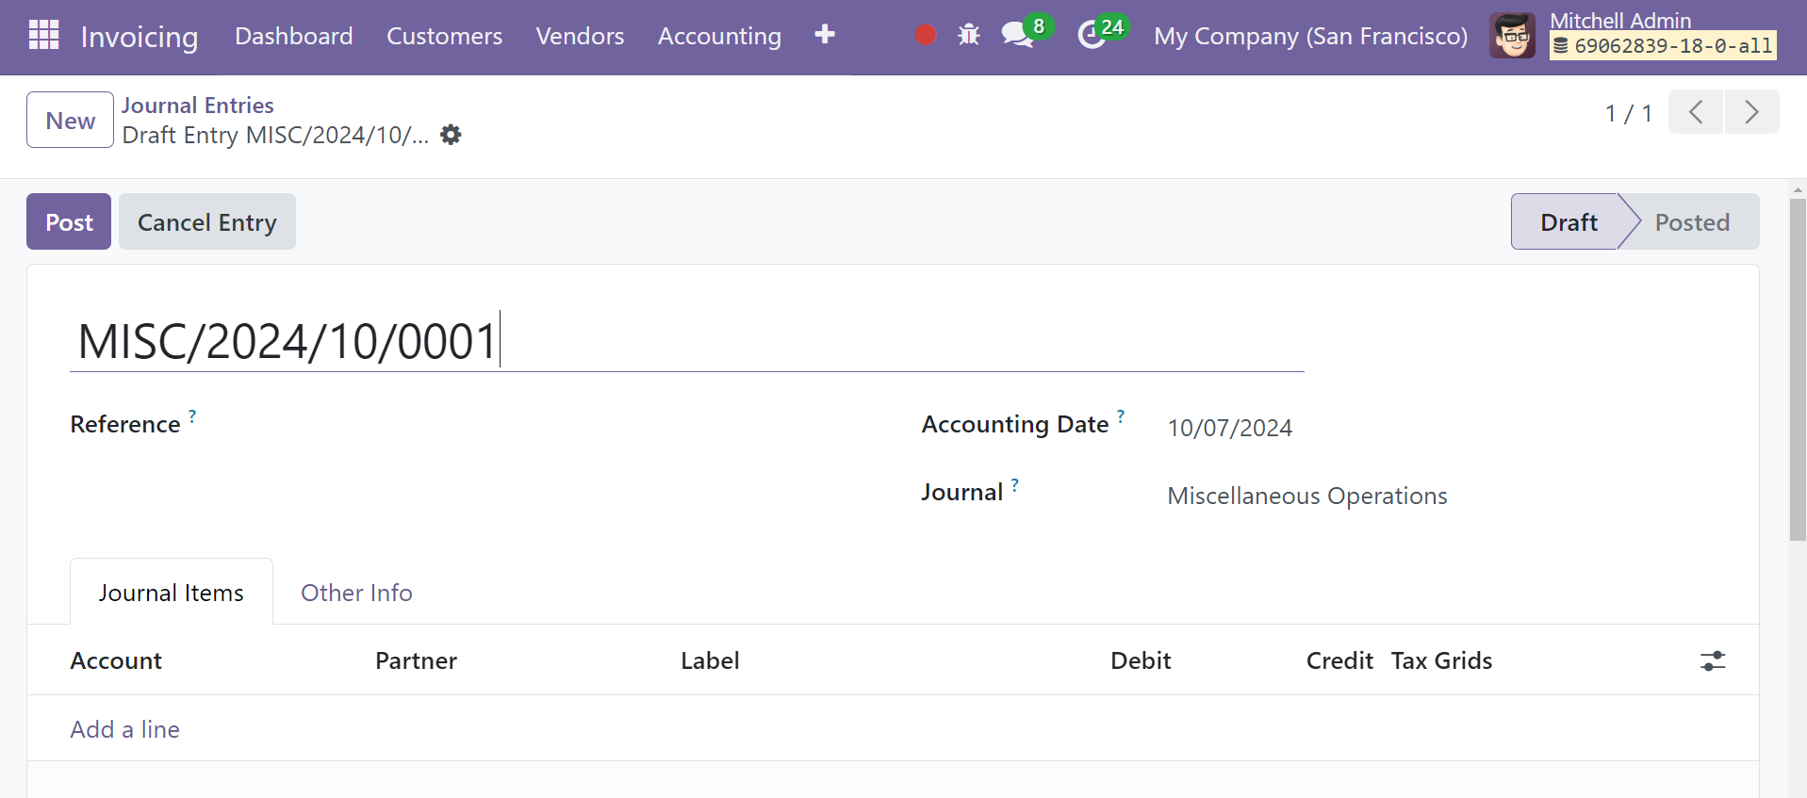The height and width of the screenshot is (798, 1807).
Task: Open the Mitchell Admin user menu
Action: tap(1634, 36)
